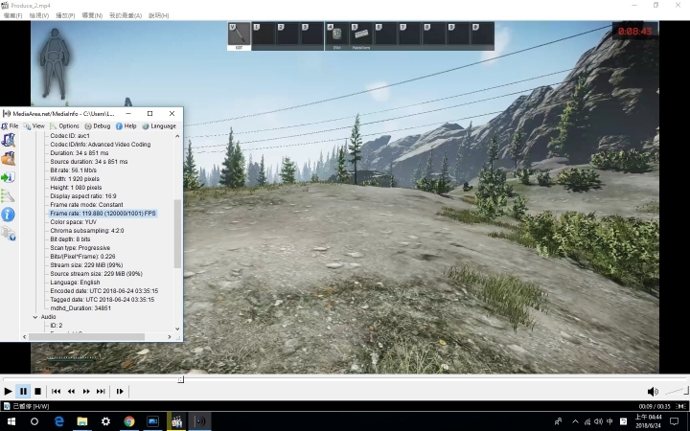Select Color space: YUV row
690x431 pixels.
tap(74, 222)
